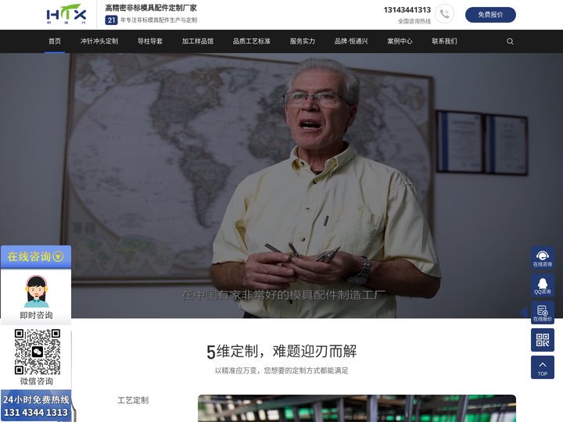Open 加工样品馆 menu item
The image size is (563, 422).
coord(198,41)
